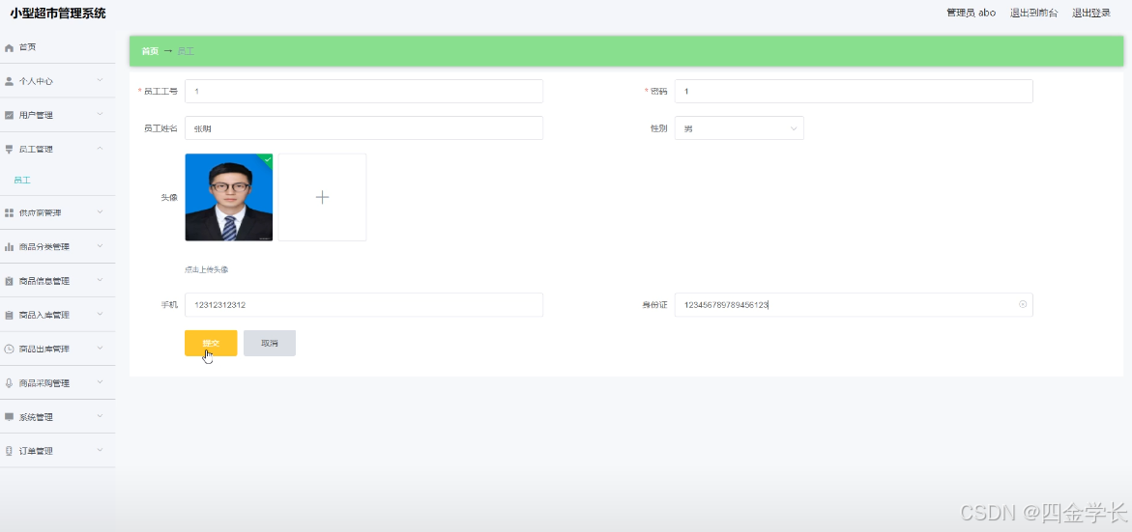Image resolution: width=1132 pixels, height=532 pixels.
Task: Click the 商品入库管理 icon
Action: [x=10, y=315]
